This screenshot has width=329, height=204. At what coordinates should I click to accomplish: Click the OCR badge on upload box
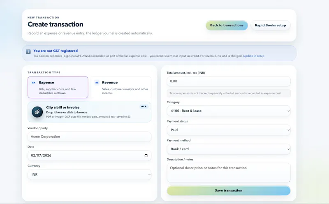point(144,107)
